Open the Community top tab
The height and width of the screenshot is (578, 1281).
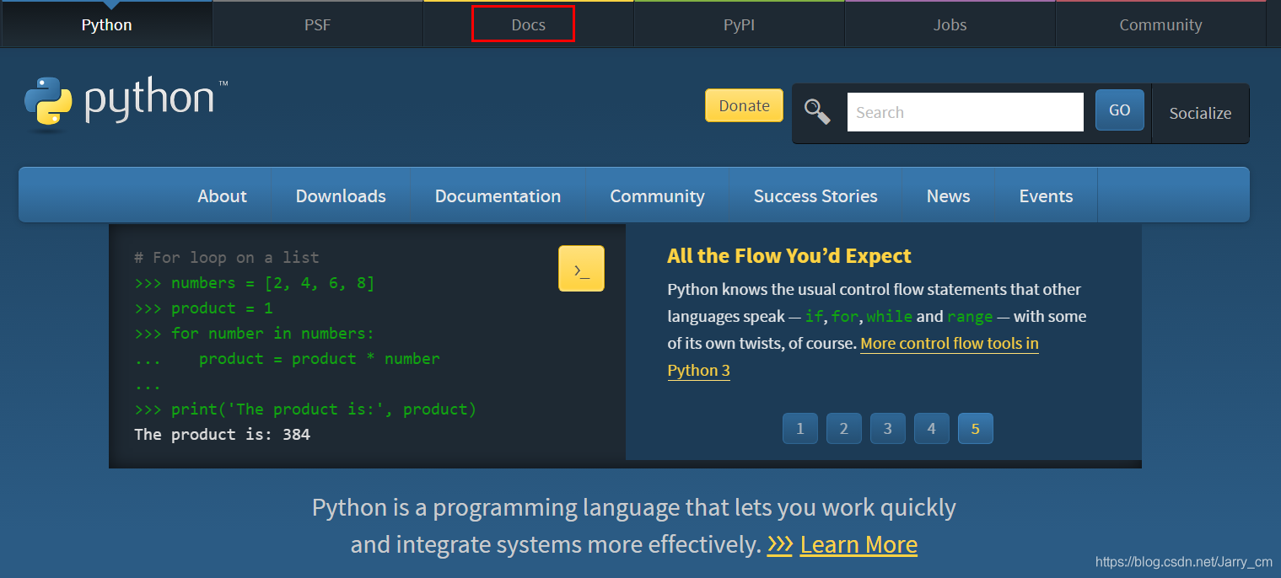[x=1160, y=24]
